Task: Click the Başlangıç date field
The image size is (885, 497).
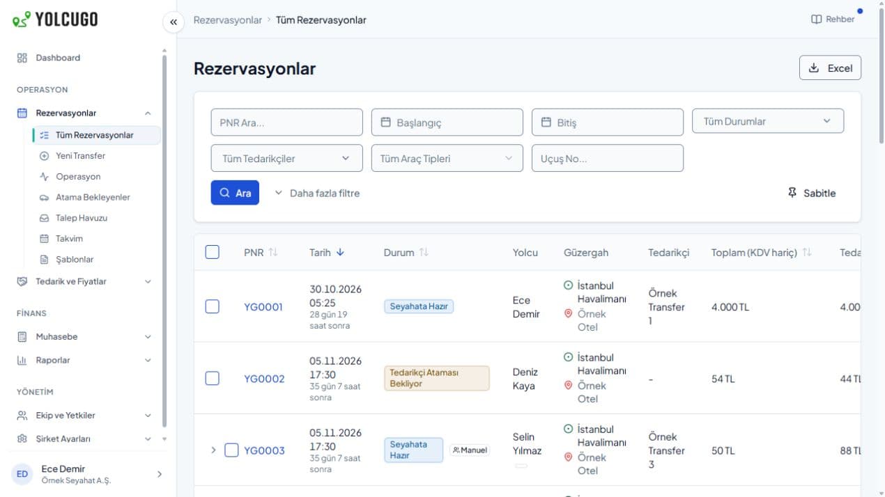Action: [447, 123]
